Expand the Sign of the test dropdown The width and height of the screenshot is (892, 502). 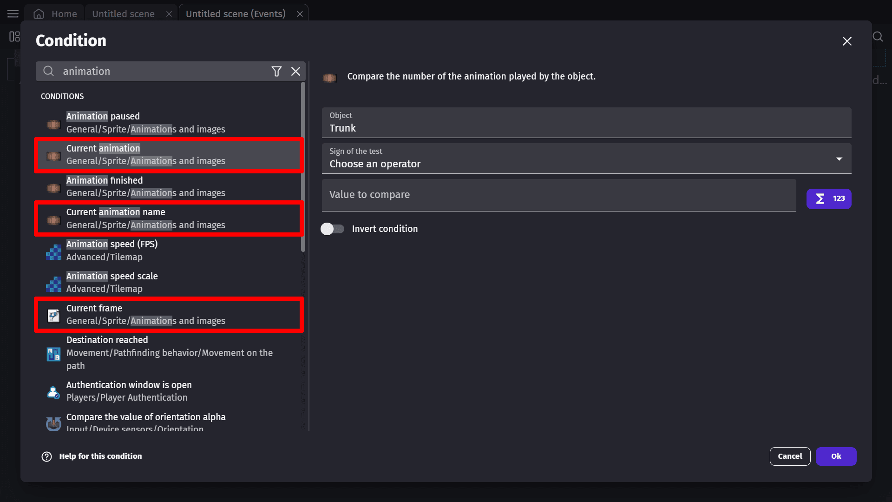coord(585,159)
